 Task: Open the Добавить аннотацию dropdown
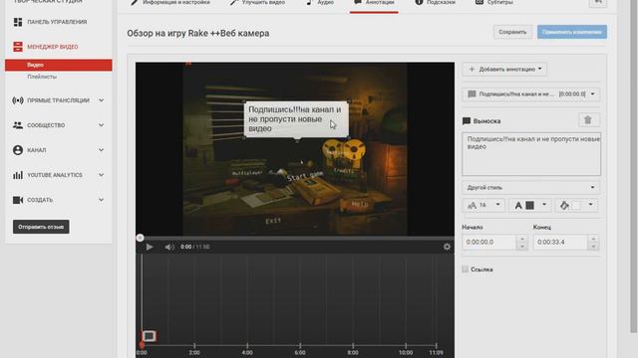(504, 70)
